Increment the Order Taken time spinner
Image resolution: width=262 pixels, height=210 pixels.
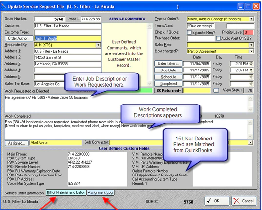[251, 62]
